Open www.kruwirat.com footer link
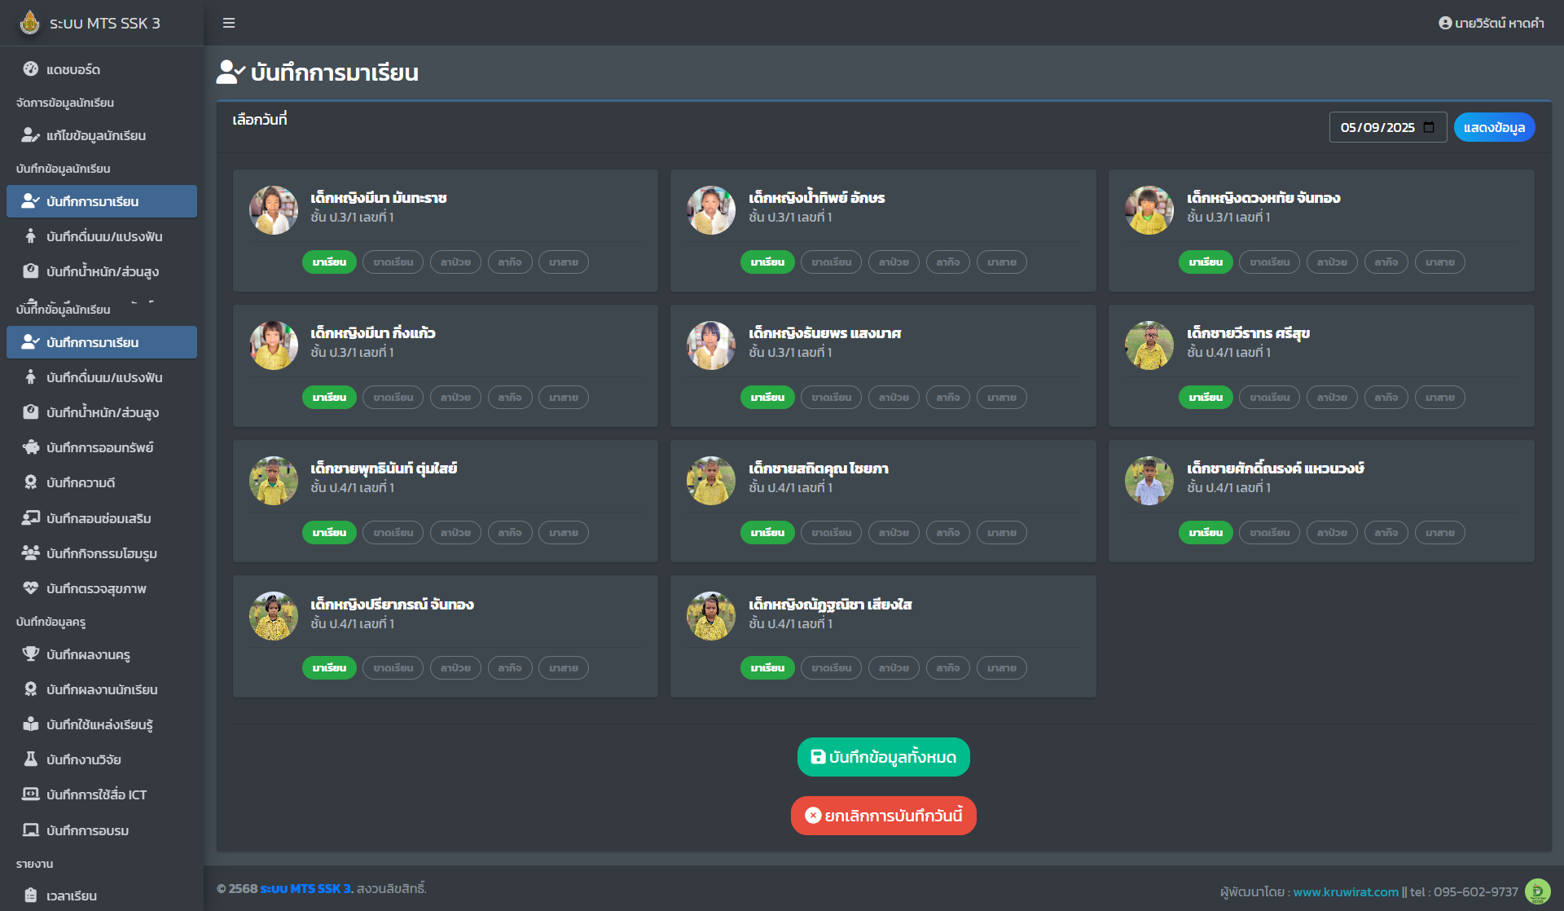1564x911 pixels. 1346,891
